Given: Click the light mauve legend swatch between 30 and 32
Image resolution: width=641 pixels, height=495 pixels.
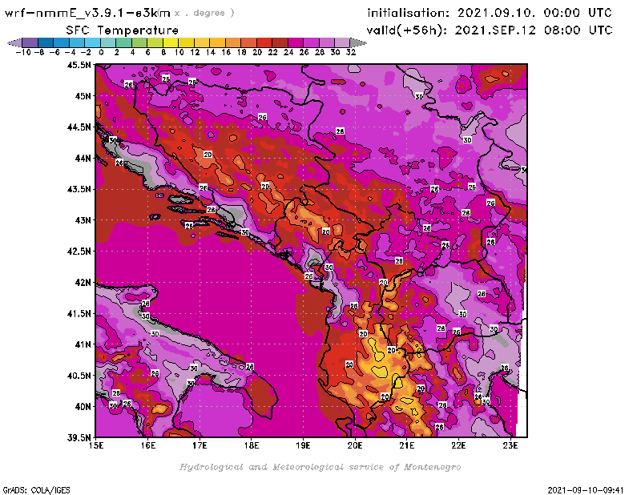Looking at the screenshot, I should [343, 42].
